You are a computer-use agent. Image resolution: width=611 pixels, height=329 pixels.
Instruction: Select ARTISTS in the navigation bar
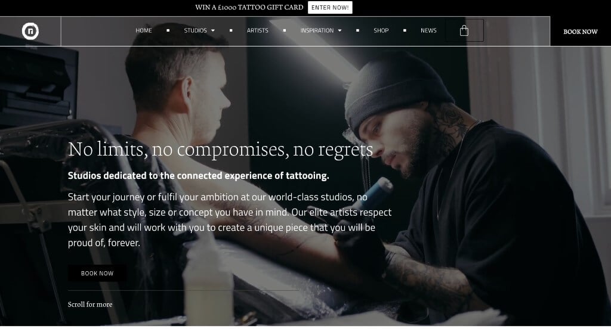coord(258,30)
